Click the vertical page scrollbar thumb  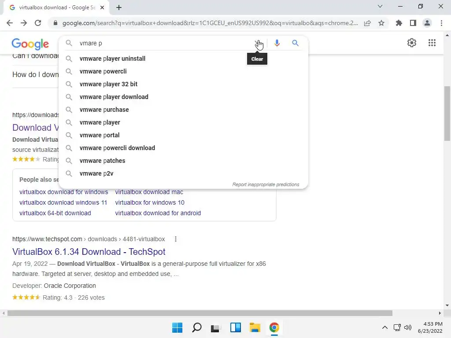(x=447, y=113)
